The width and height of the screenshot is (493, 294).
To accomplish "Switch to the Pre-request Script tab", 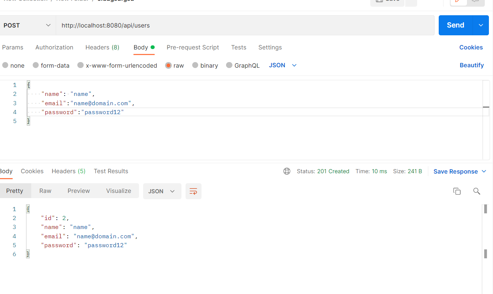I will 193,48.
